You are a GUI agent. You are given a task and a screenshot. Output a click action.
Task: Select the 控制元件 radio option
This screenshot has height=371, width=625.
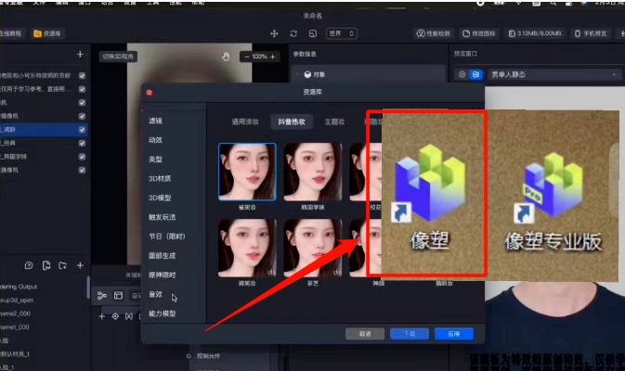pyautogui.click(x=189, y=356)
